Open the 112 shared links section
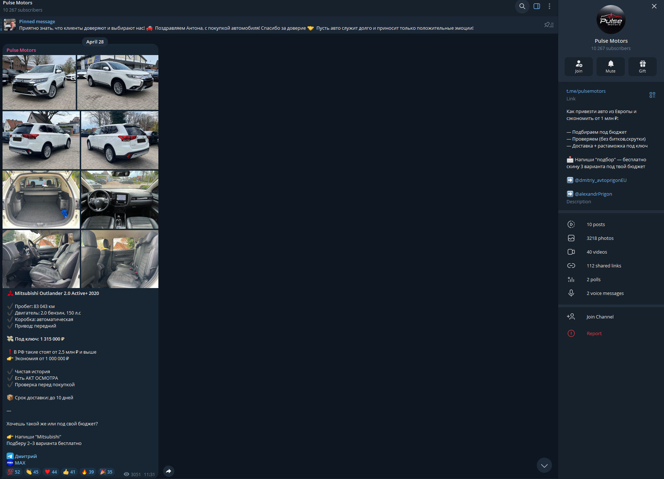 click(x=611, y=266)
